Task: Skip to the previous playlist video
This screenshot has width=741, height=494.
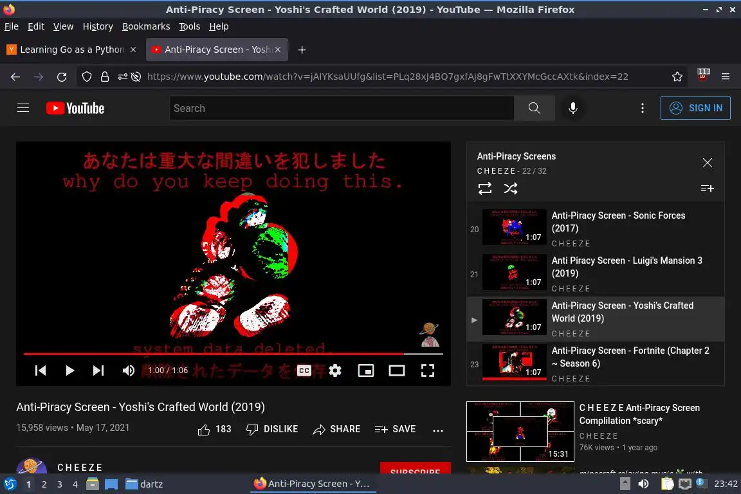Action: click(41, 370)
